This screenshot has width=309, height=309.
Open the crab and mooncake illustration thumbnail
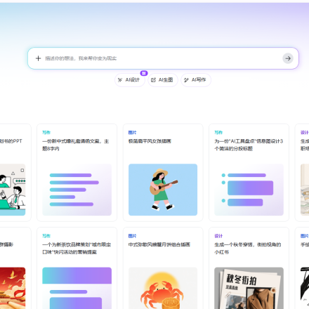pyautogui.click(x=163, y=288)
